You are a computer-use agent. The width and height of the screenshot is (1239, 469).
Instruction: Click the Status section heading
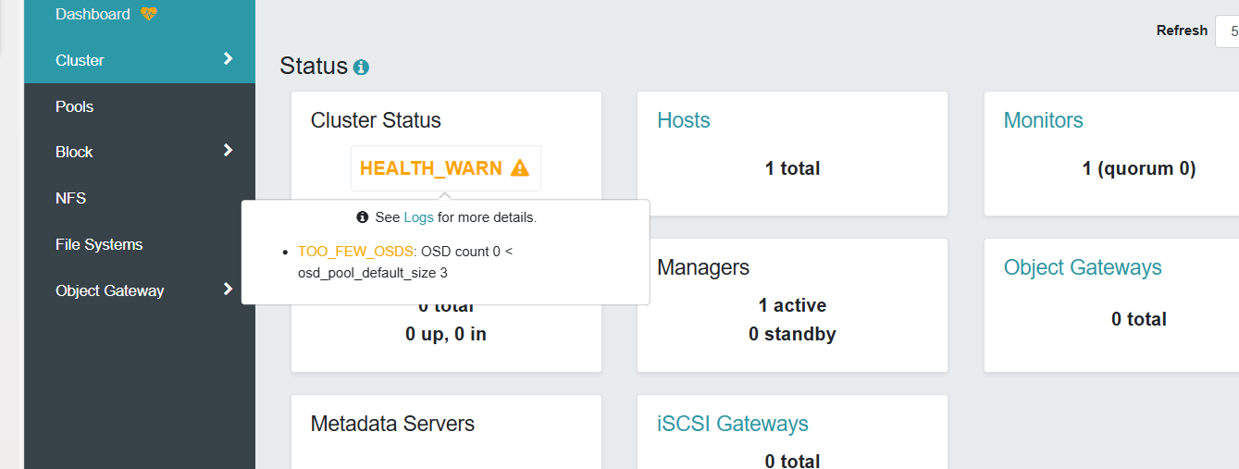point(314,67)
